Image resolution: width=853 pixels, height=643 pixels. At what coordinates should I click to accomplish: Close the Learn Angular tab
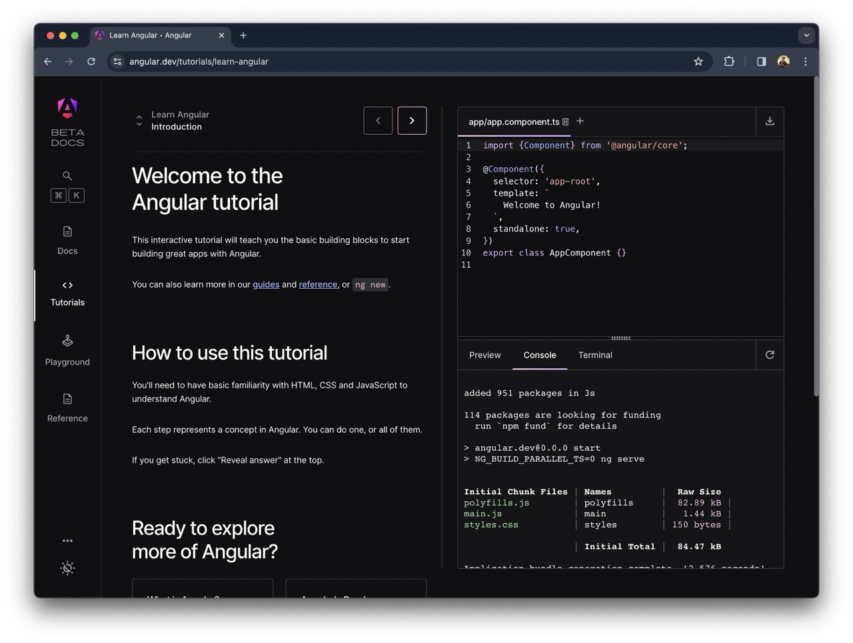(221, 35)
